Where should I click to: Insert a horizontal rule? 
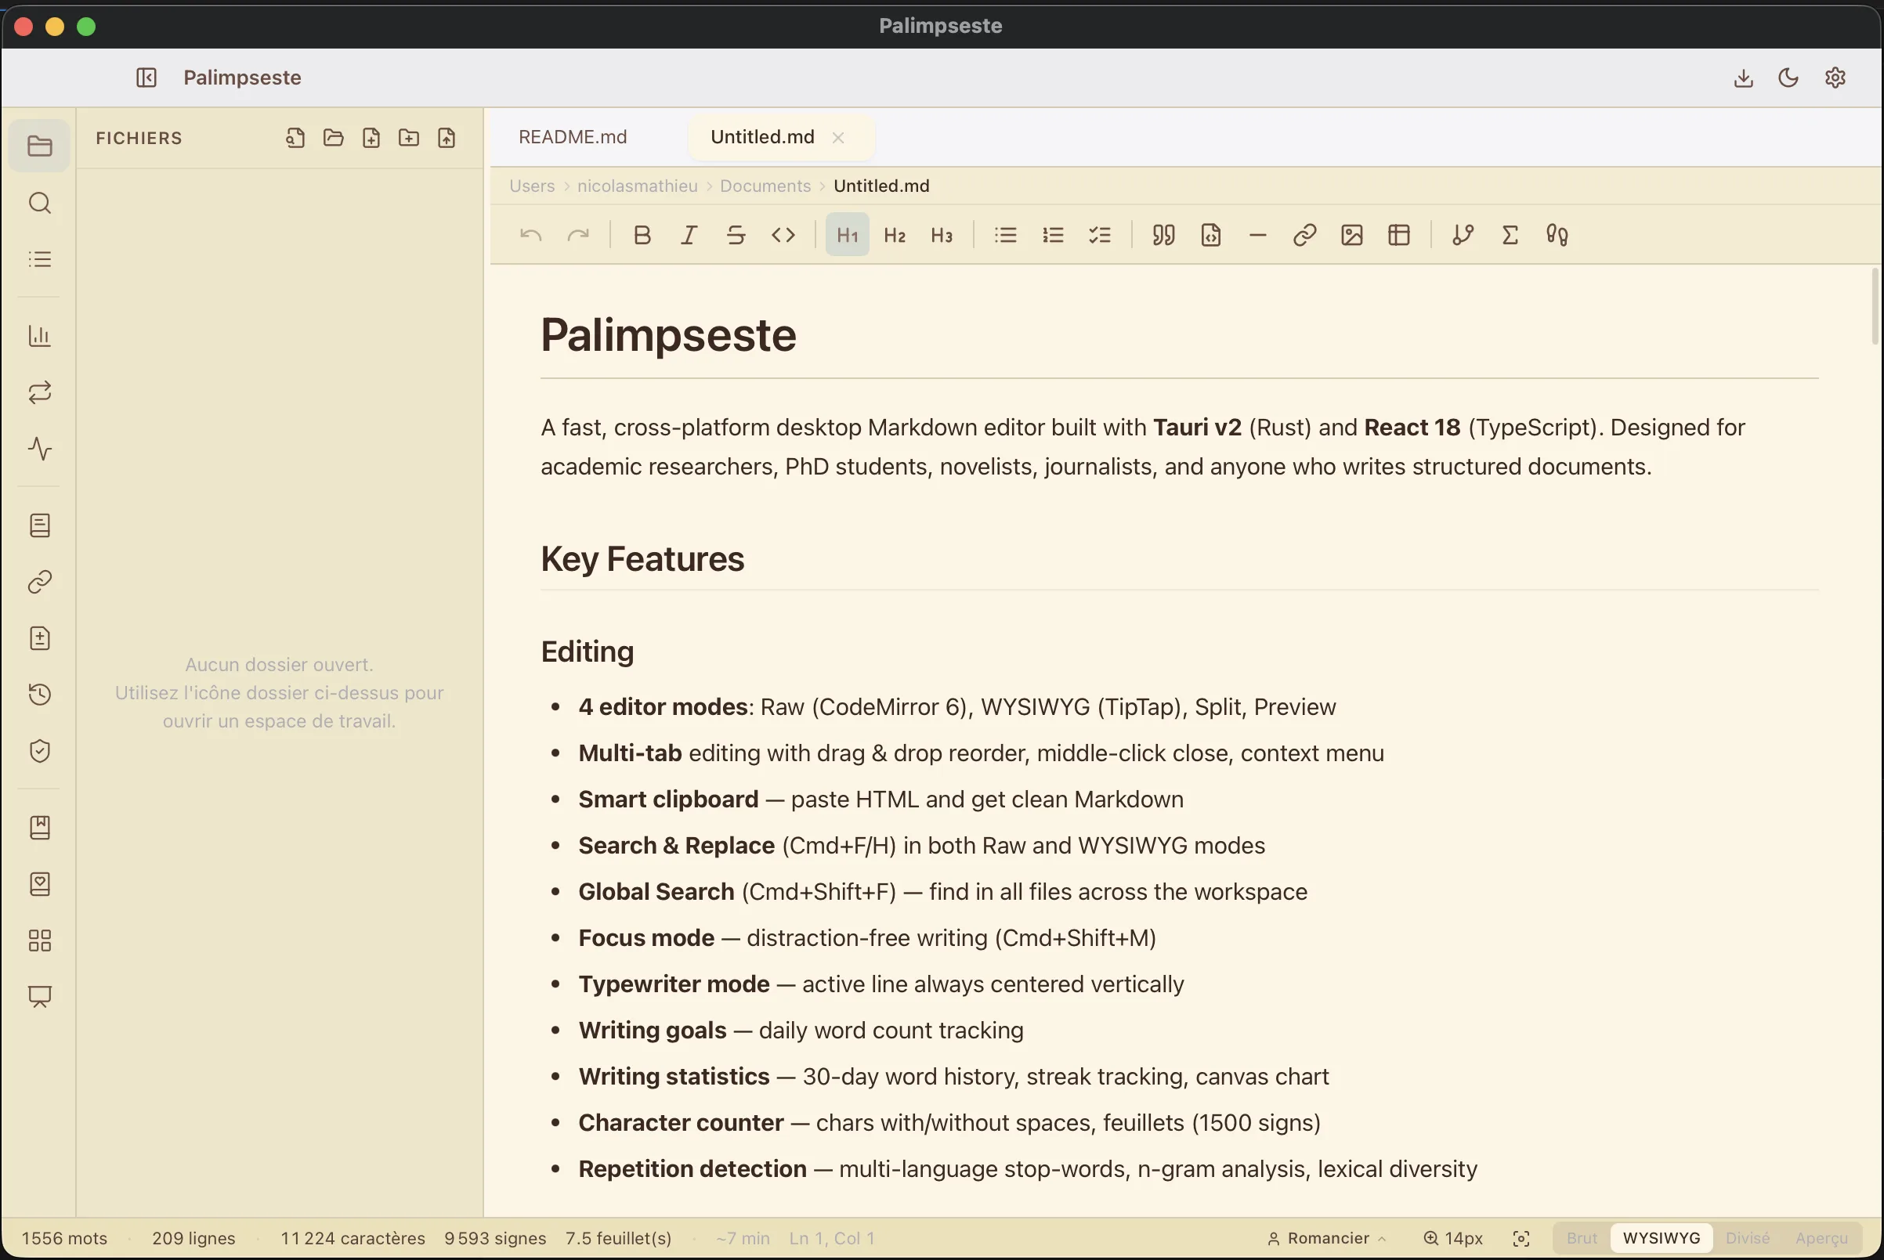(1258, 236)
